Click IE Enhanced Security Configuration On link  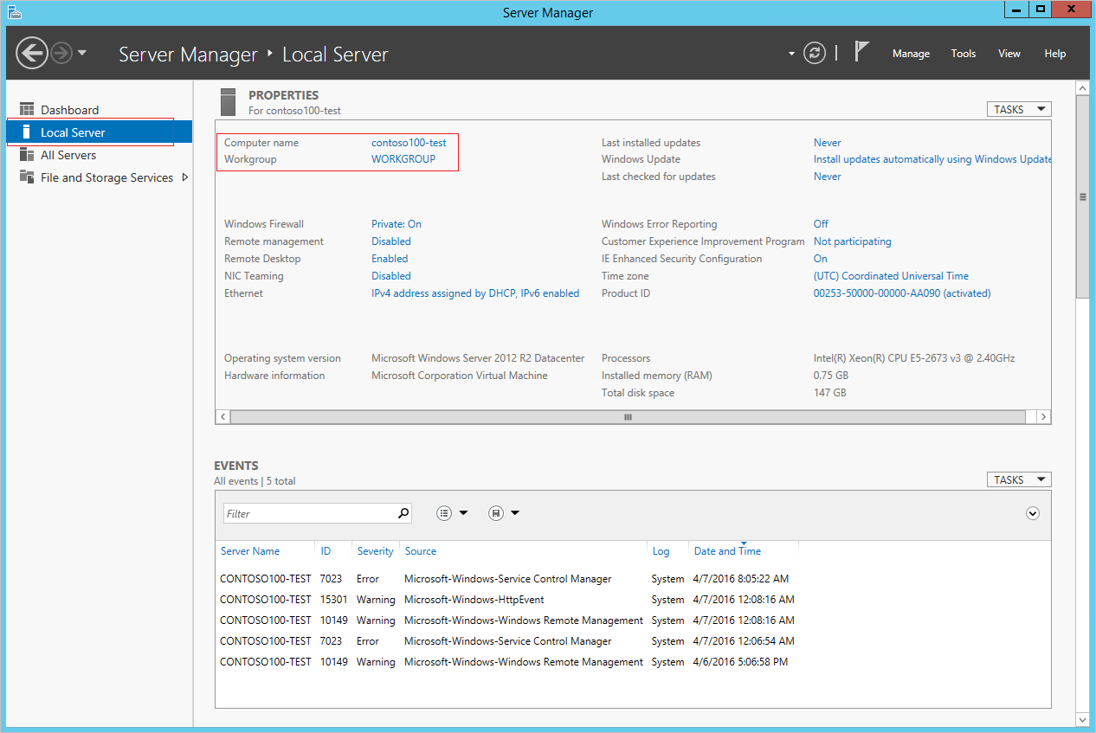click(x=821, y=259)
